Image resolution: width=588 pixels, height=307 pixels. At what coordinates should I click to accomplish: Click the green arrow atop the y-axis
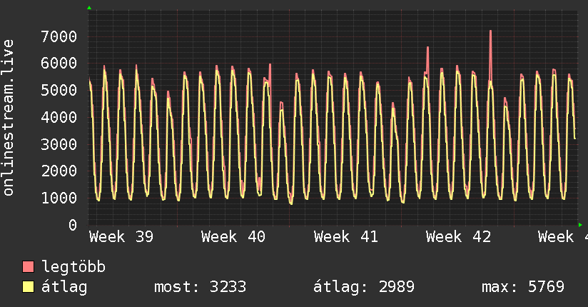tap(89, 8)
